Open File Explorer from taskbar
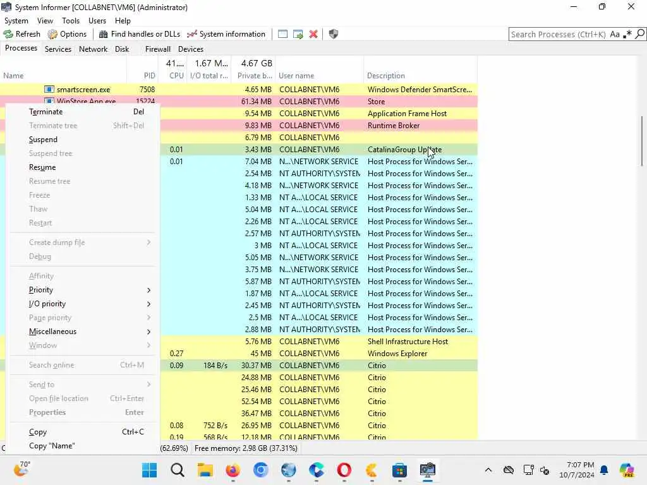 (205, 470)
